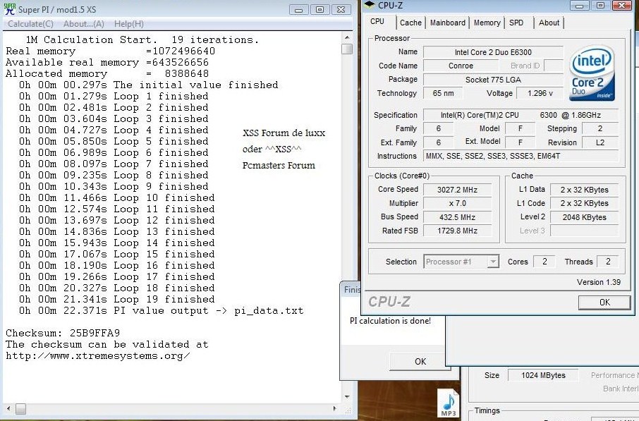Click the Loop 1 finished line

[x=114, y=96]
